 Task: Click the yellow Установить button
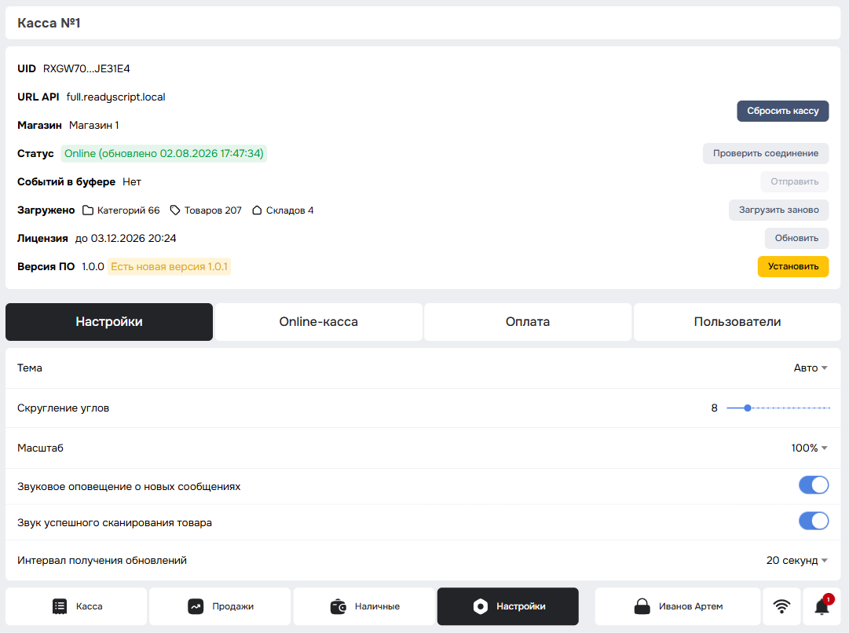(x=793, y=266)
